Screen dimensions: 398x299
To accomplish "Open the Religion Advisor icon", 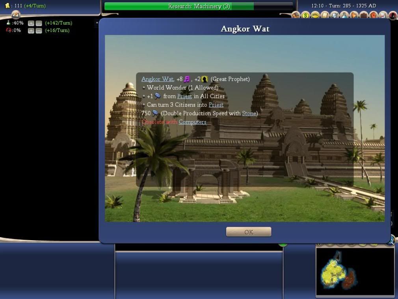I will (354, 15).
